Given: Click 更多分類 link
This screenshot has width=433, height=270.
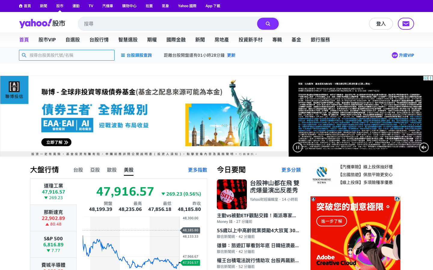Looking at the screenshot, I should pos(291,170).
